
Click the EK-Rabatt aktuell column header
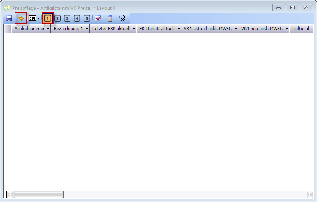point(157,29)
